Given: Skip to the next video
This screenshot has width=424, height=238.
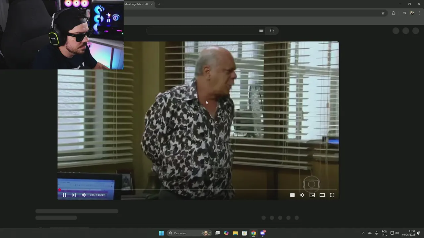Looking at the screenshot, I should (74, 195).
